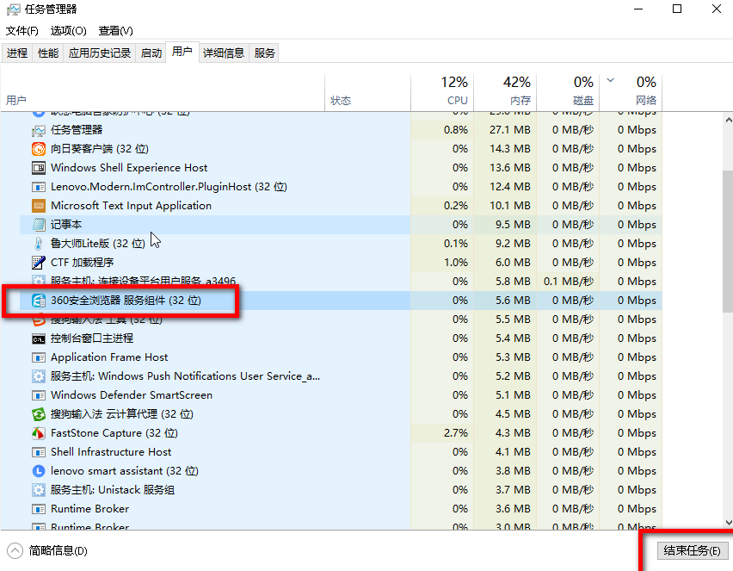Sort by the 用户 column header
Image resolution: width=733 pixels, height=571 pixels.
[163, 92]
